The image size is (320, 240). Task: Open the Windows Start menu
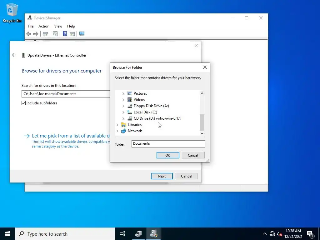tap(7, 234)
